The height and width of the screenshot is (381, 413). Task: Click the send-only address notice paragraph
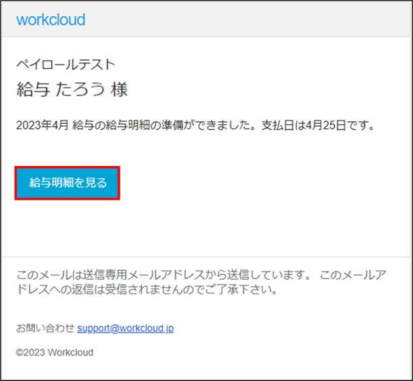pos(201,282)
